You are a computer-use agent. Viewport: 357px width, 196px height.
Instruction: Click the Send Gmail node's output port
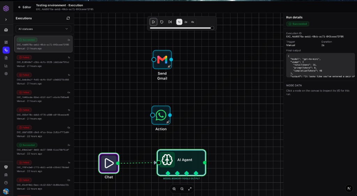click(x=171, y=59)
